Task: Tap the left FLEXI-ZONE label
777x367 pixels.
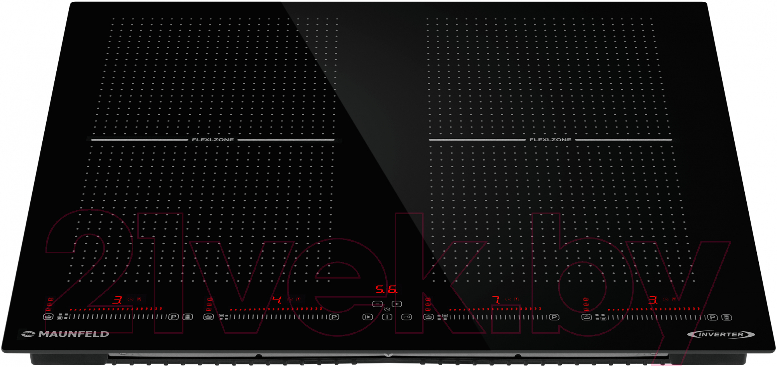Action: click(x=213, y=140)
